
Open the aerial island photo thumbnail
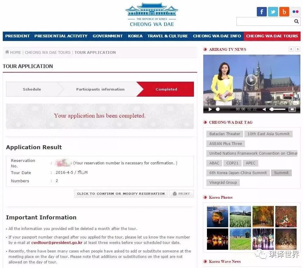tap(217, 217)
